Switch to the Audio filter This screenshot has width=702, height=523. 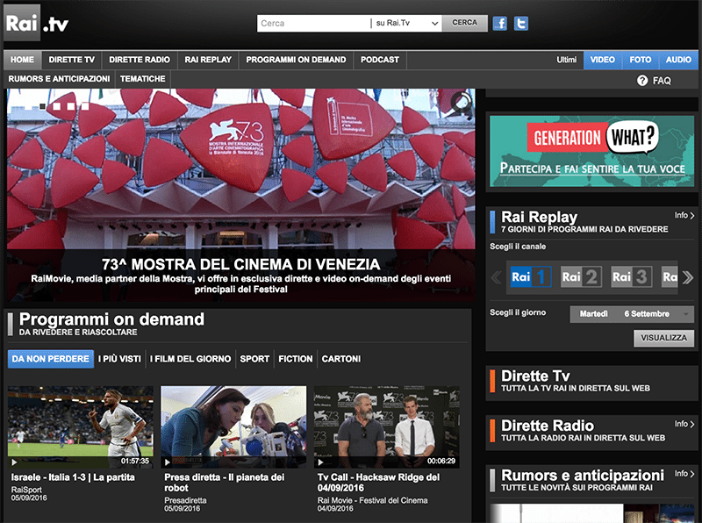pyautogui.click(x=678, y=60)
